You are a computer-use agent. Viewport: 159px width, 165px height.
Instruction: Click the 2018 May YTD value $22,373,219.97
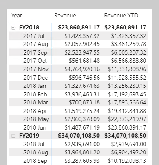(127, 119)
